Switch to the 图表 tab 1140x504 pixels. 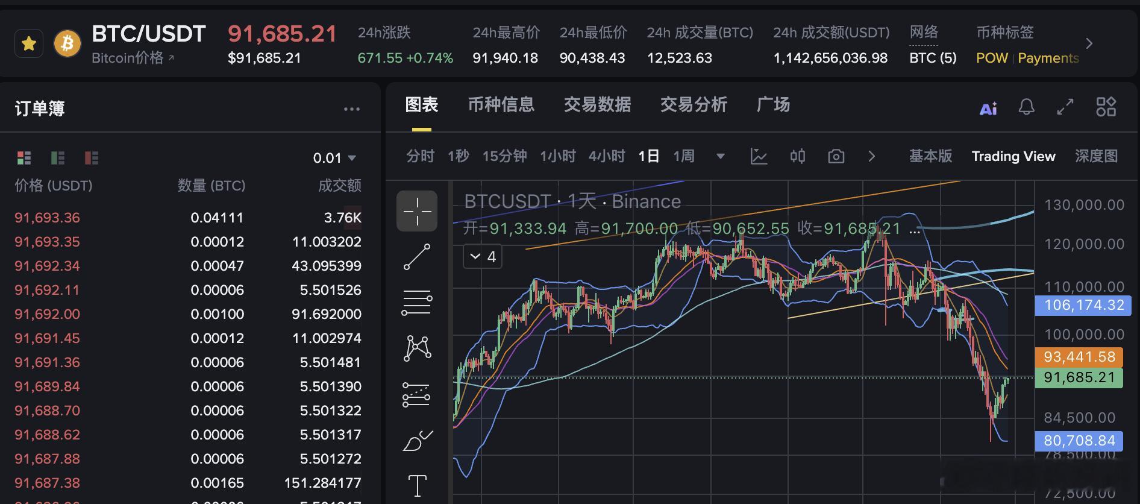(x=422, y=105)
